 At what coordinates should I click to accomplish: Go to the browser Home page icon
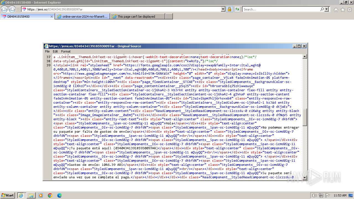coord(336,10)
